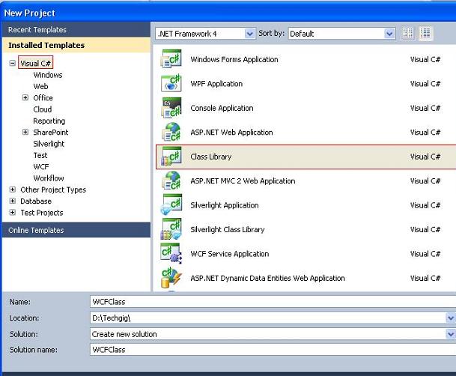Viewport: 456px width, 376px height.
Task: Open the Sort by Default dropdown
Action: point(389,34)
